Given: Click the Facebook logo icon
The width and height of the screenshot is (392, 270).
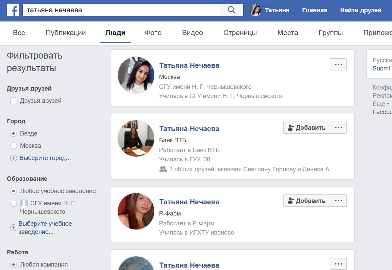Looking at the screenshot, I should [13, 10].
